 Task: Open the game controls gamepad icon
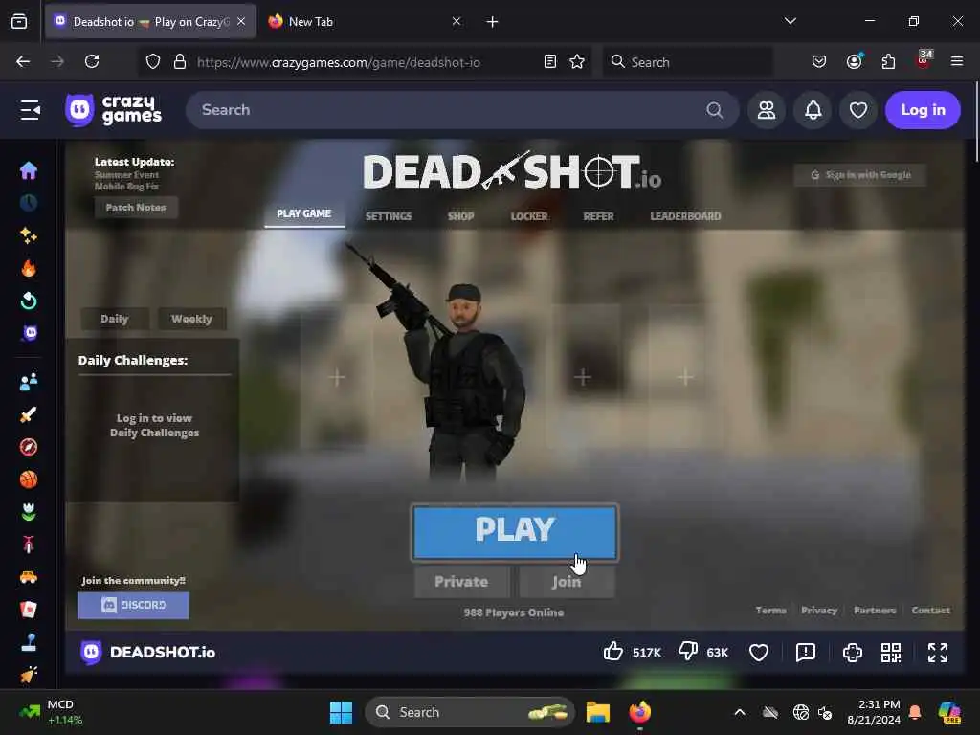853,653
